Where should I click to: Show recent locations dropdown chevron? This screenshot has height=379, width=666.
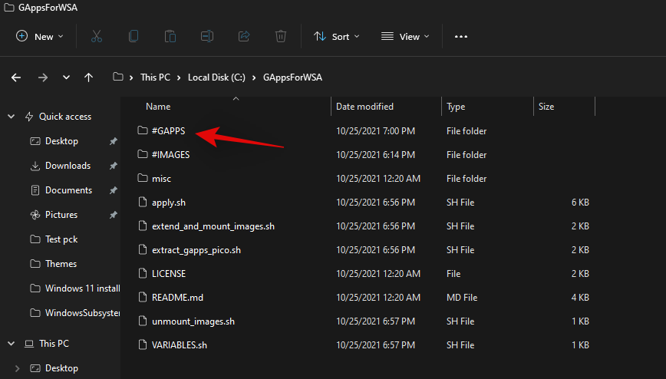[66, 77]
